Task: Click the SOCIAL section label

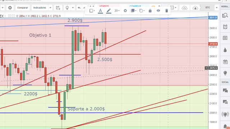Action: 225,82
